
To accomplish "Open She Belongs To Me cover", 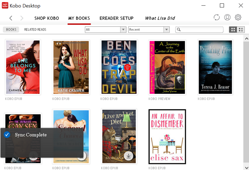I will (x=23, y=67).
